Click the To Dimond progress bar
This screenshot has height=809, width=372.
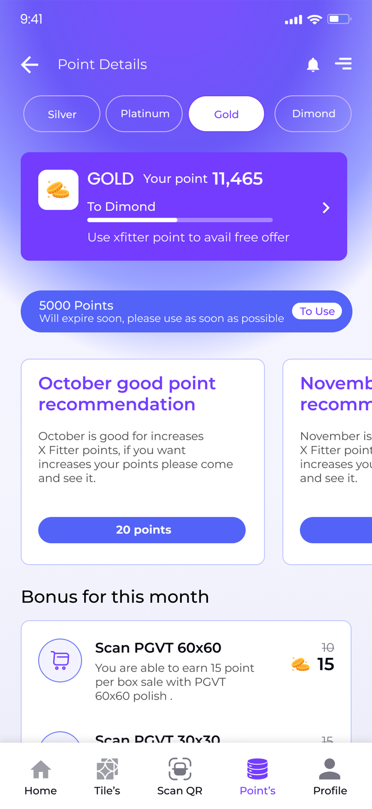point(180,220)
